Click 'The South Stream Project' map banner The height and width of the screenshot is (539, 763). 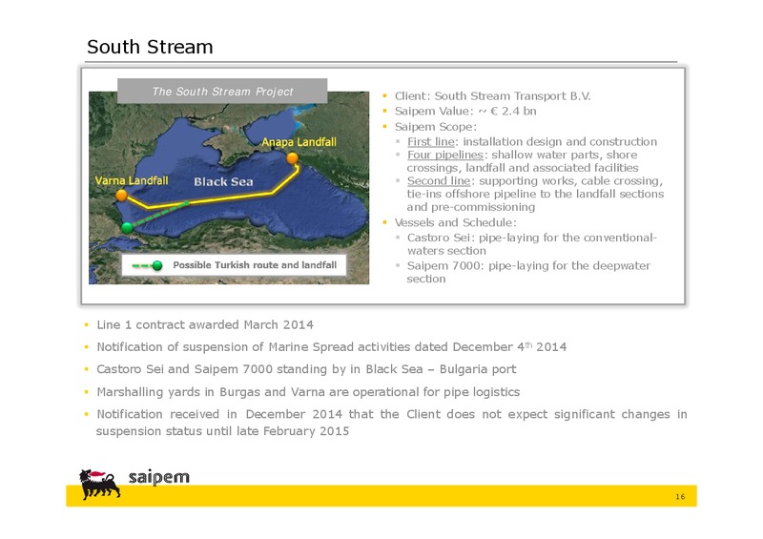[222, 91]
